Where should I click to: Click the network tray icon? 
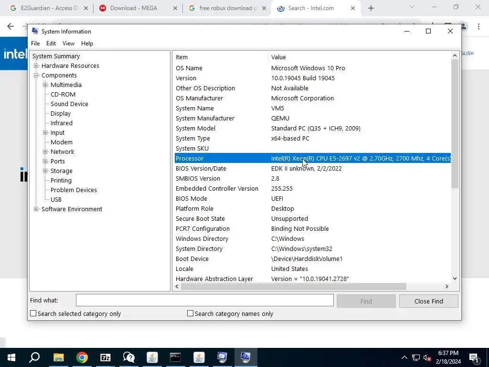tap(416, 357)
